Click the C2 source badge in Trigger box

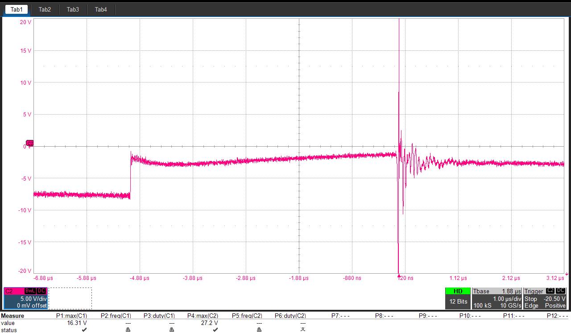tap(550, 291)
